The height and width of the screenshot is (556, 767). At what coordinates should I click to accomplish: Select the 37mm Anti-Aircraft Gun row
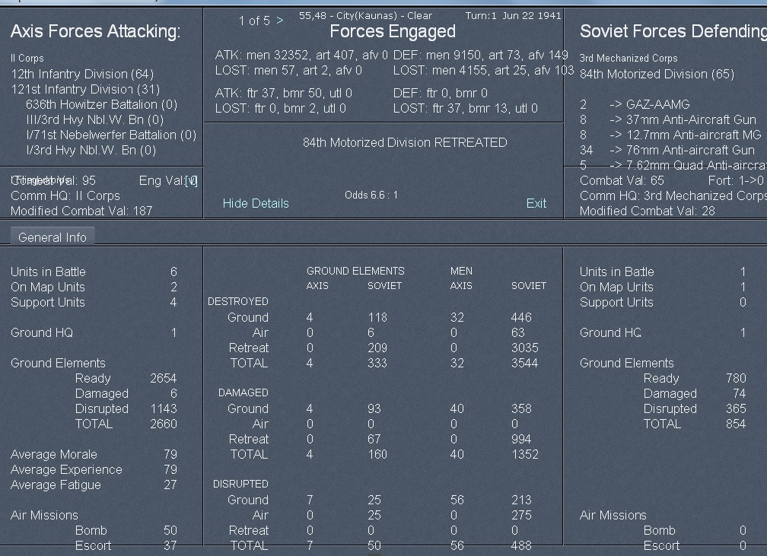668,120
